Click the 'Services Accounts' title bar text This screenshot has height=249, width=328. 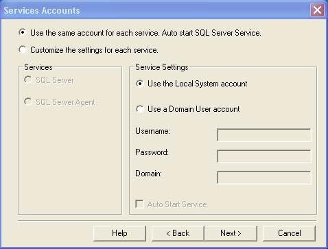(x=42, y=11)
